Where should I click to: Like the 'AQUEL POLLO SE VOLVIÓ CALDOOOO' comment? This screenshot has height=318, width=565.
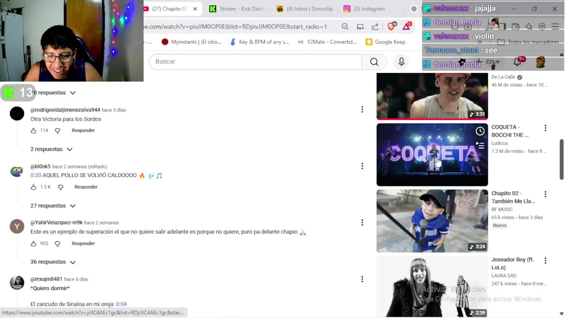click(x=34, y=187)
